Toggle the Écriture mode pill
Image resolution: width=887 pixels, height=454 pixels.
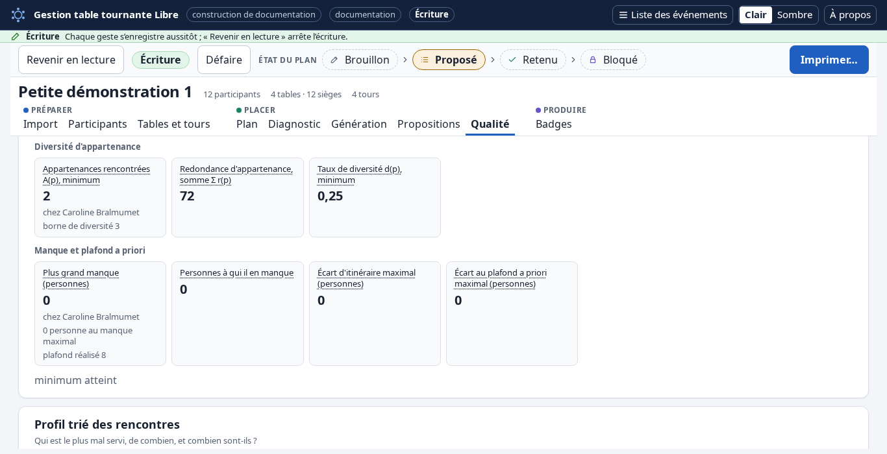coord(160,60)
